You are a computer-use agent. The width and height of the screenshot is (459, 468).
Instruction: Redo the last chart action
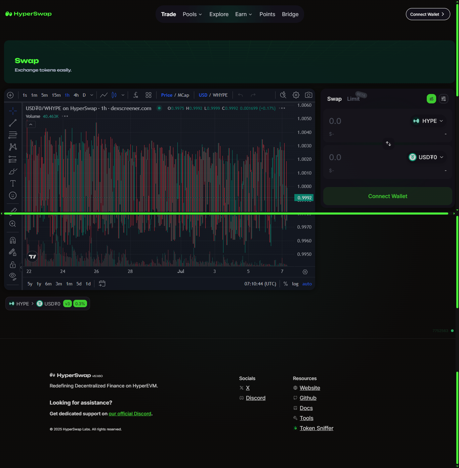coord(253,95)
